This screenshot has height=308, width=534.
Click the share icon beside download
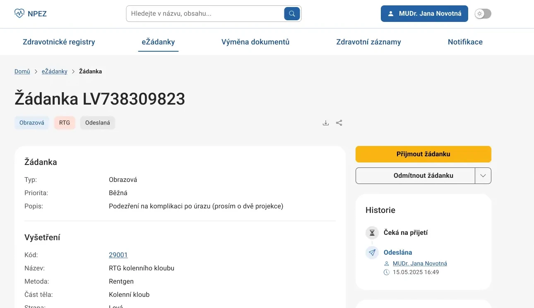[x=339, y=123]
